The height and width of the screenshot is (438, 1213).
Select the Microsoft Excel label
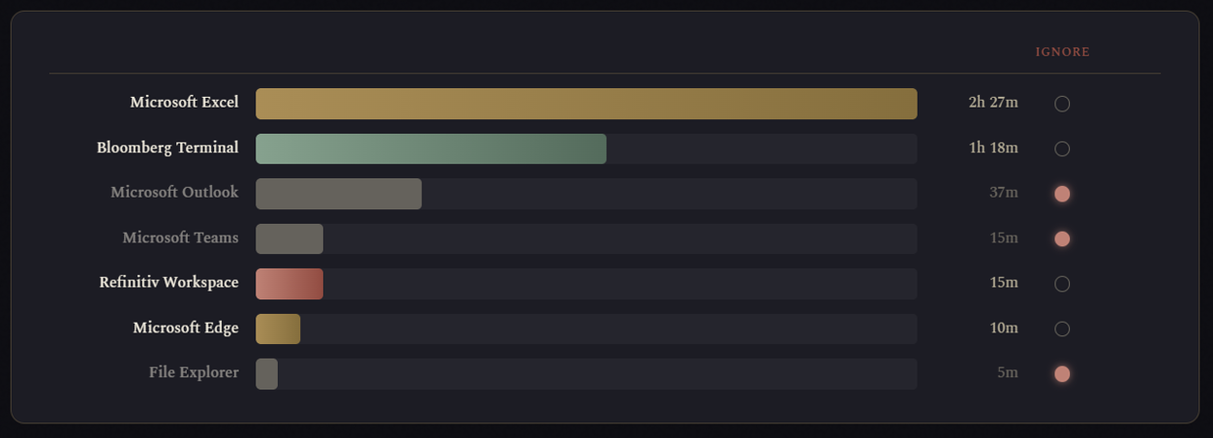click(184, 102)
